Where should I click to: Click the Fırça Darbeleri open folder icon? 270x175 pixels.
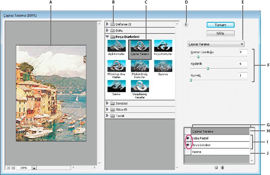pos(113,36)
